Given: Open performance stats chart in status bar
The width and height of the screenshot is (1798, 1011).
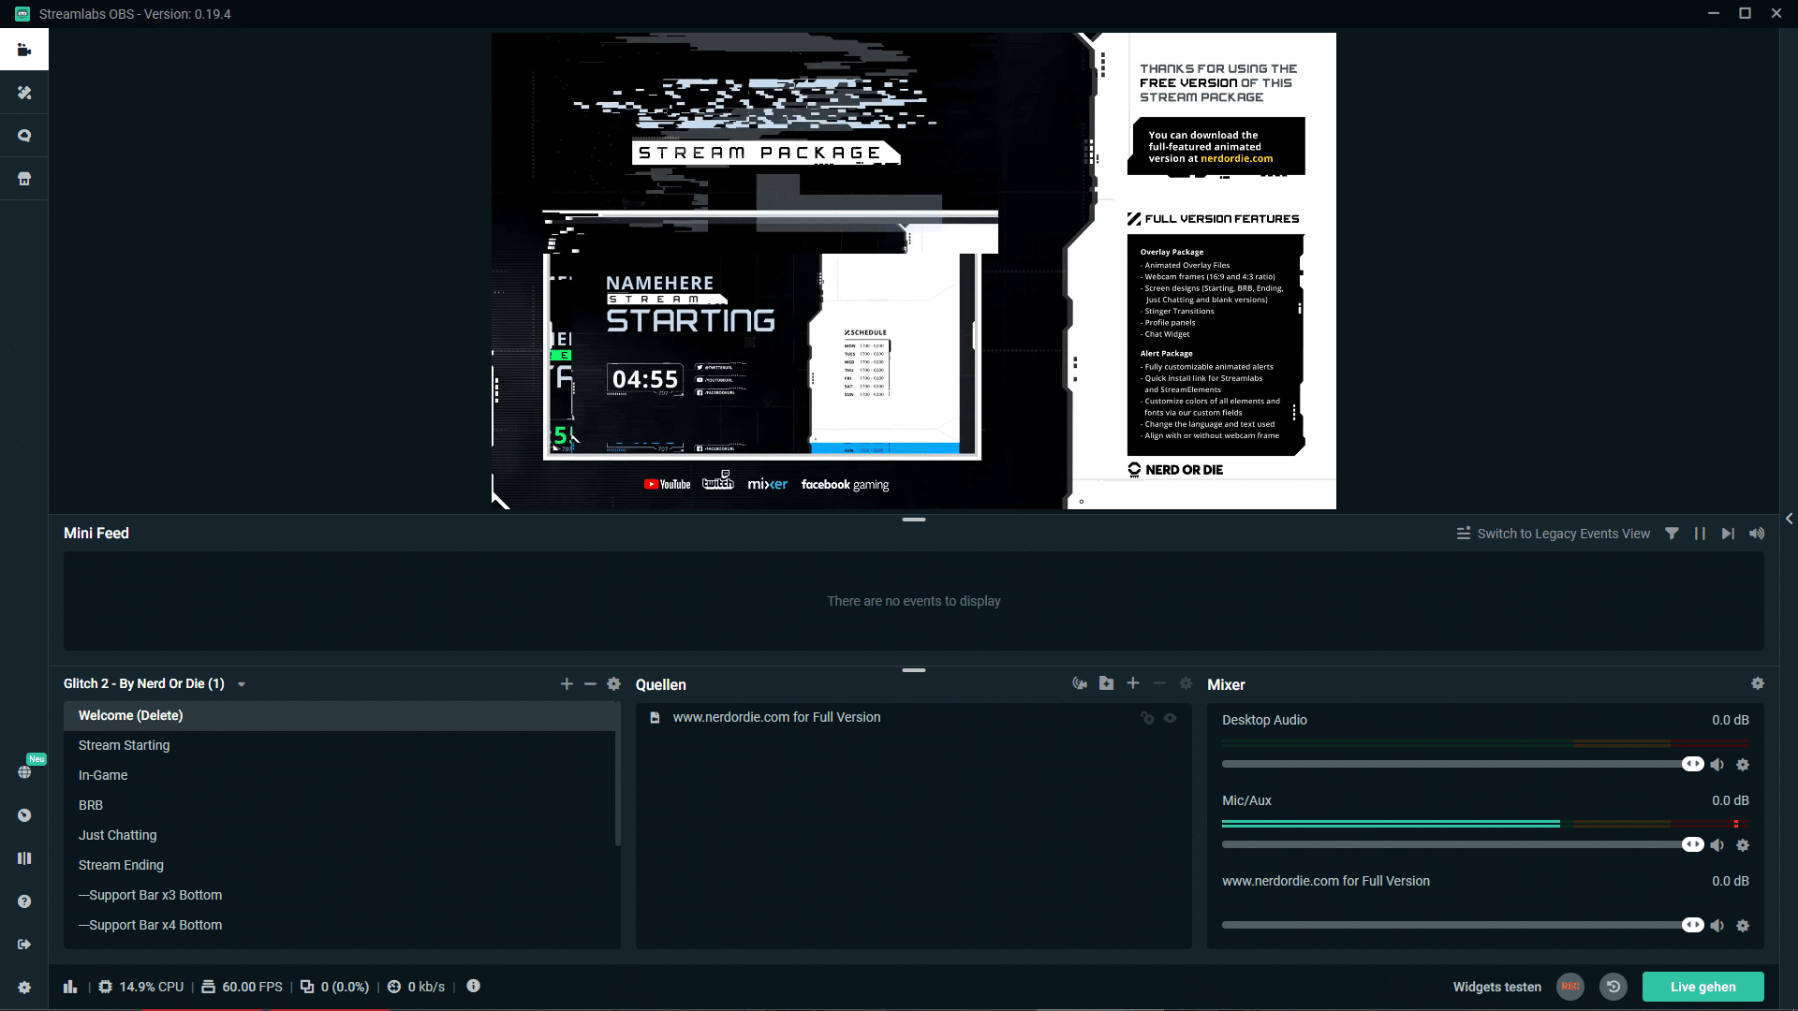Looking at the screenshot, I should coord(70,987).
